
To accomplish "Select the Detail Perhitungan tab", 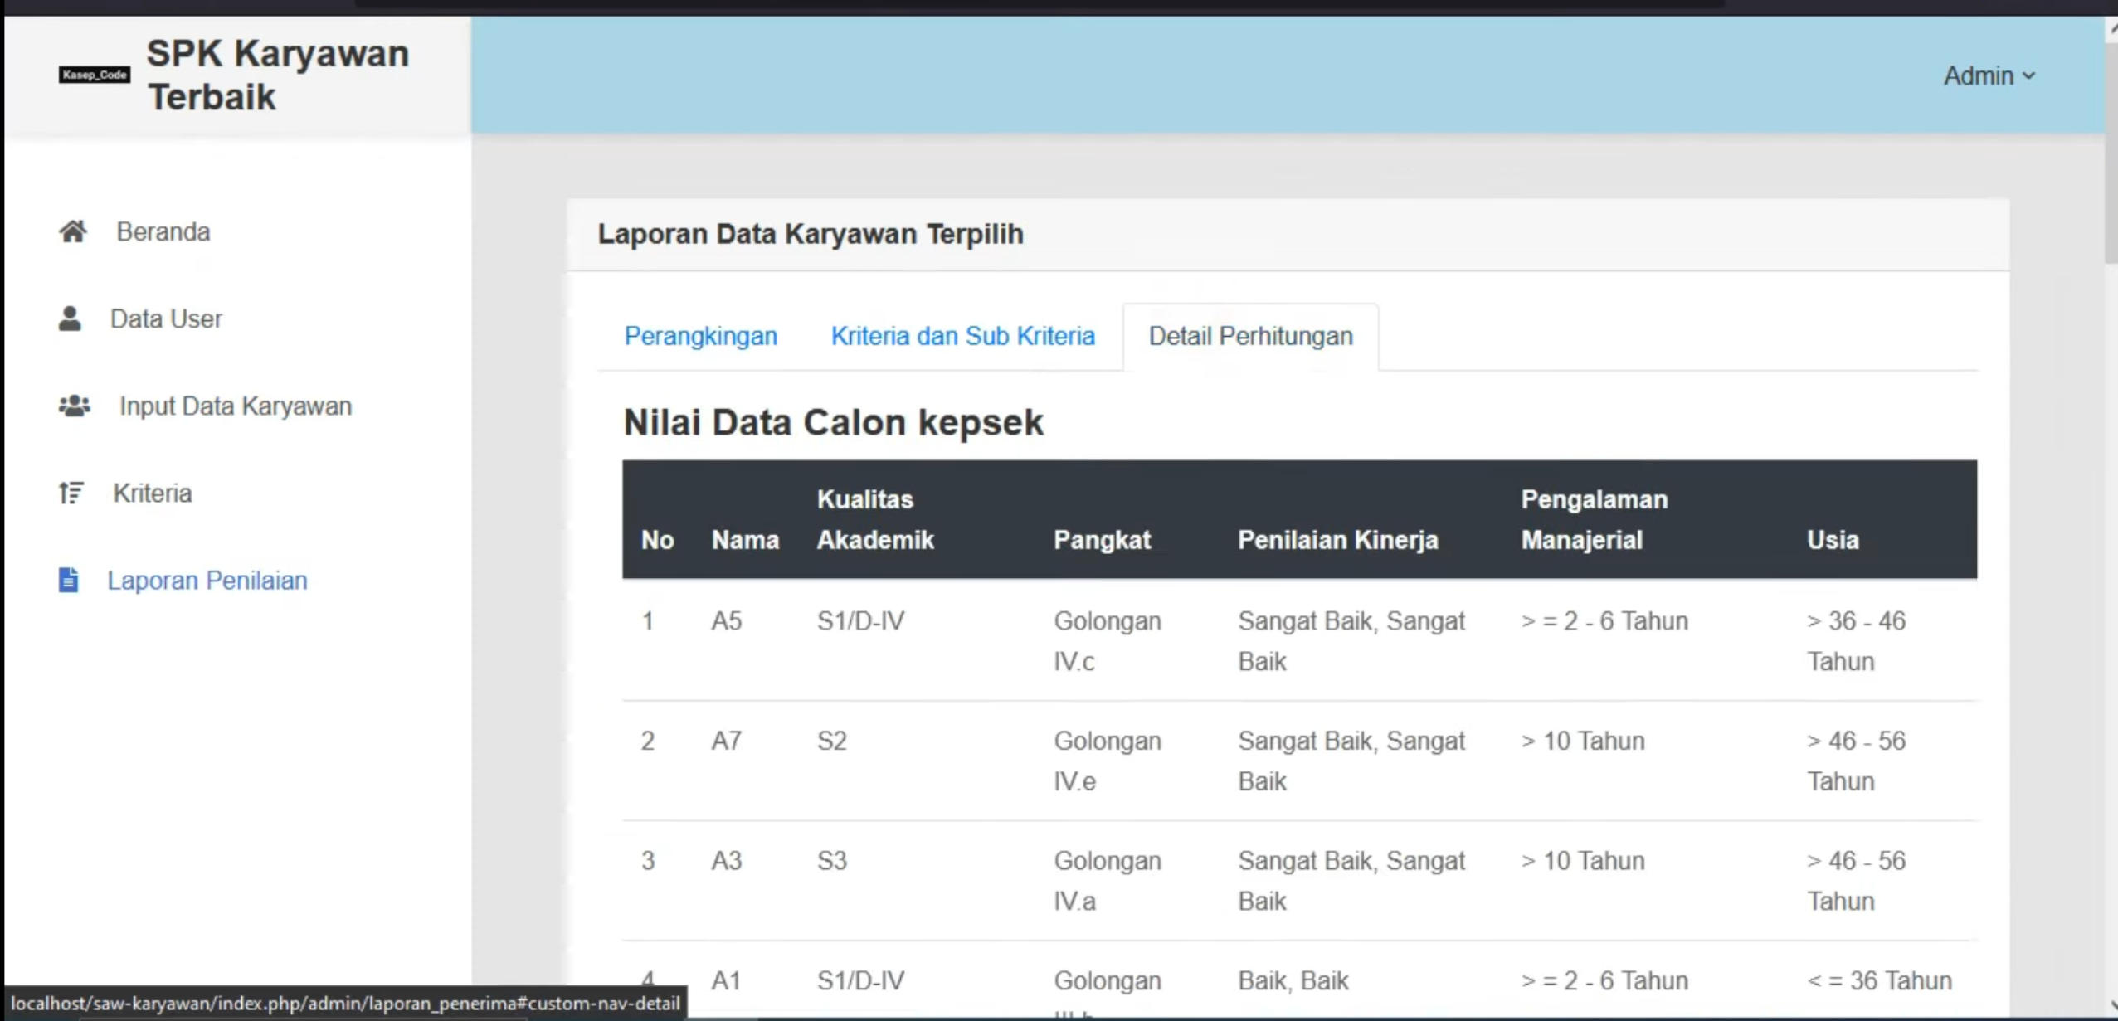I will point(1251,336).
